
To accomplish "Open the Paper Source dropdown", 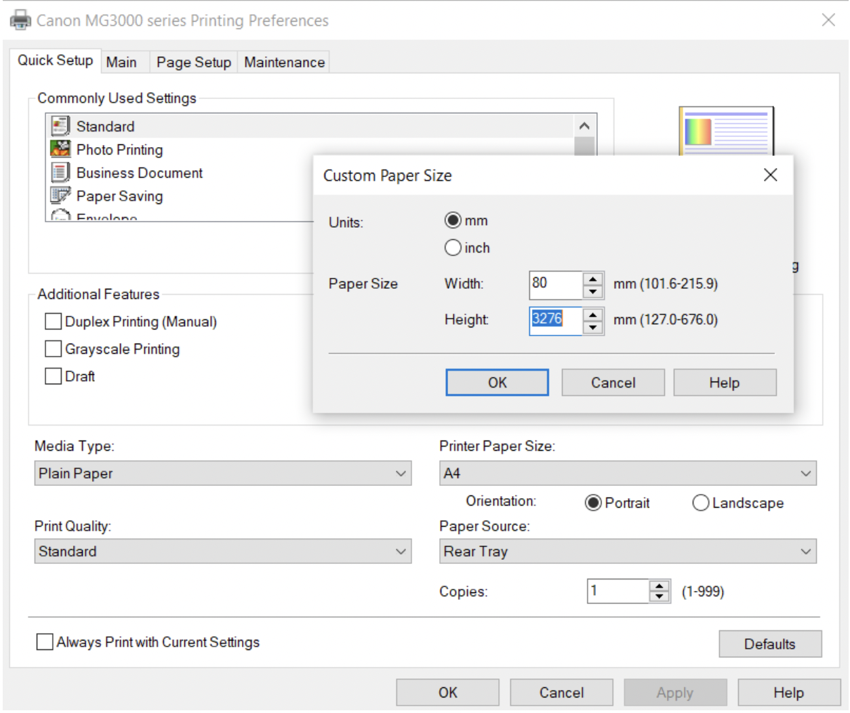I will 627,552.
